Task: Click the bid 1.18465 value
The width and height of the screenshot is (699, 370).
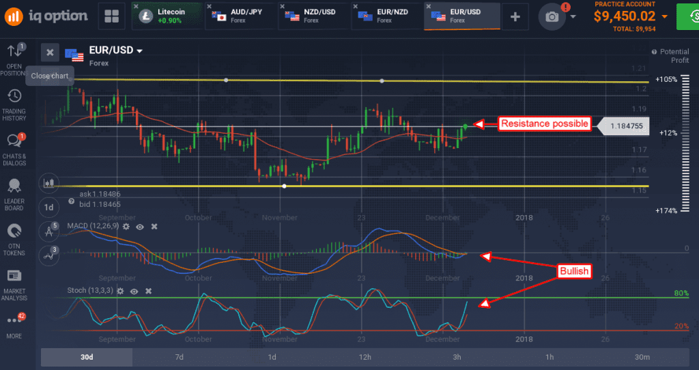Action: [x=100, y=205]
